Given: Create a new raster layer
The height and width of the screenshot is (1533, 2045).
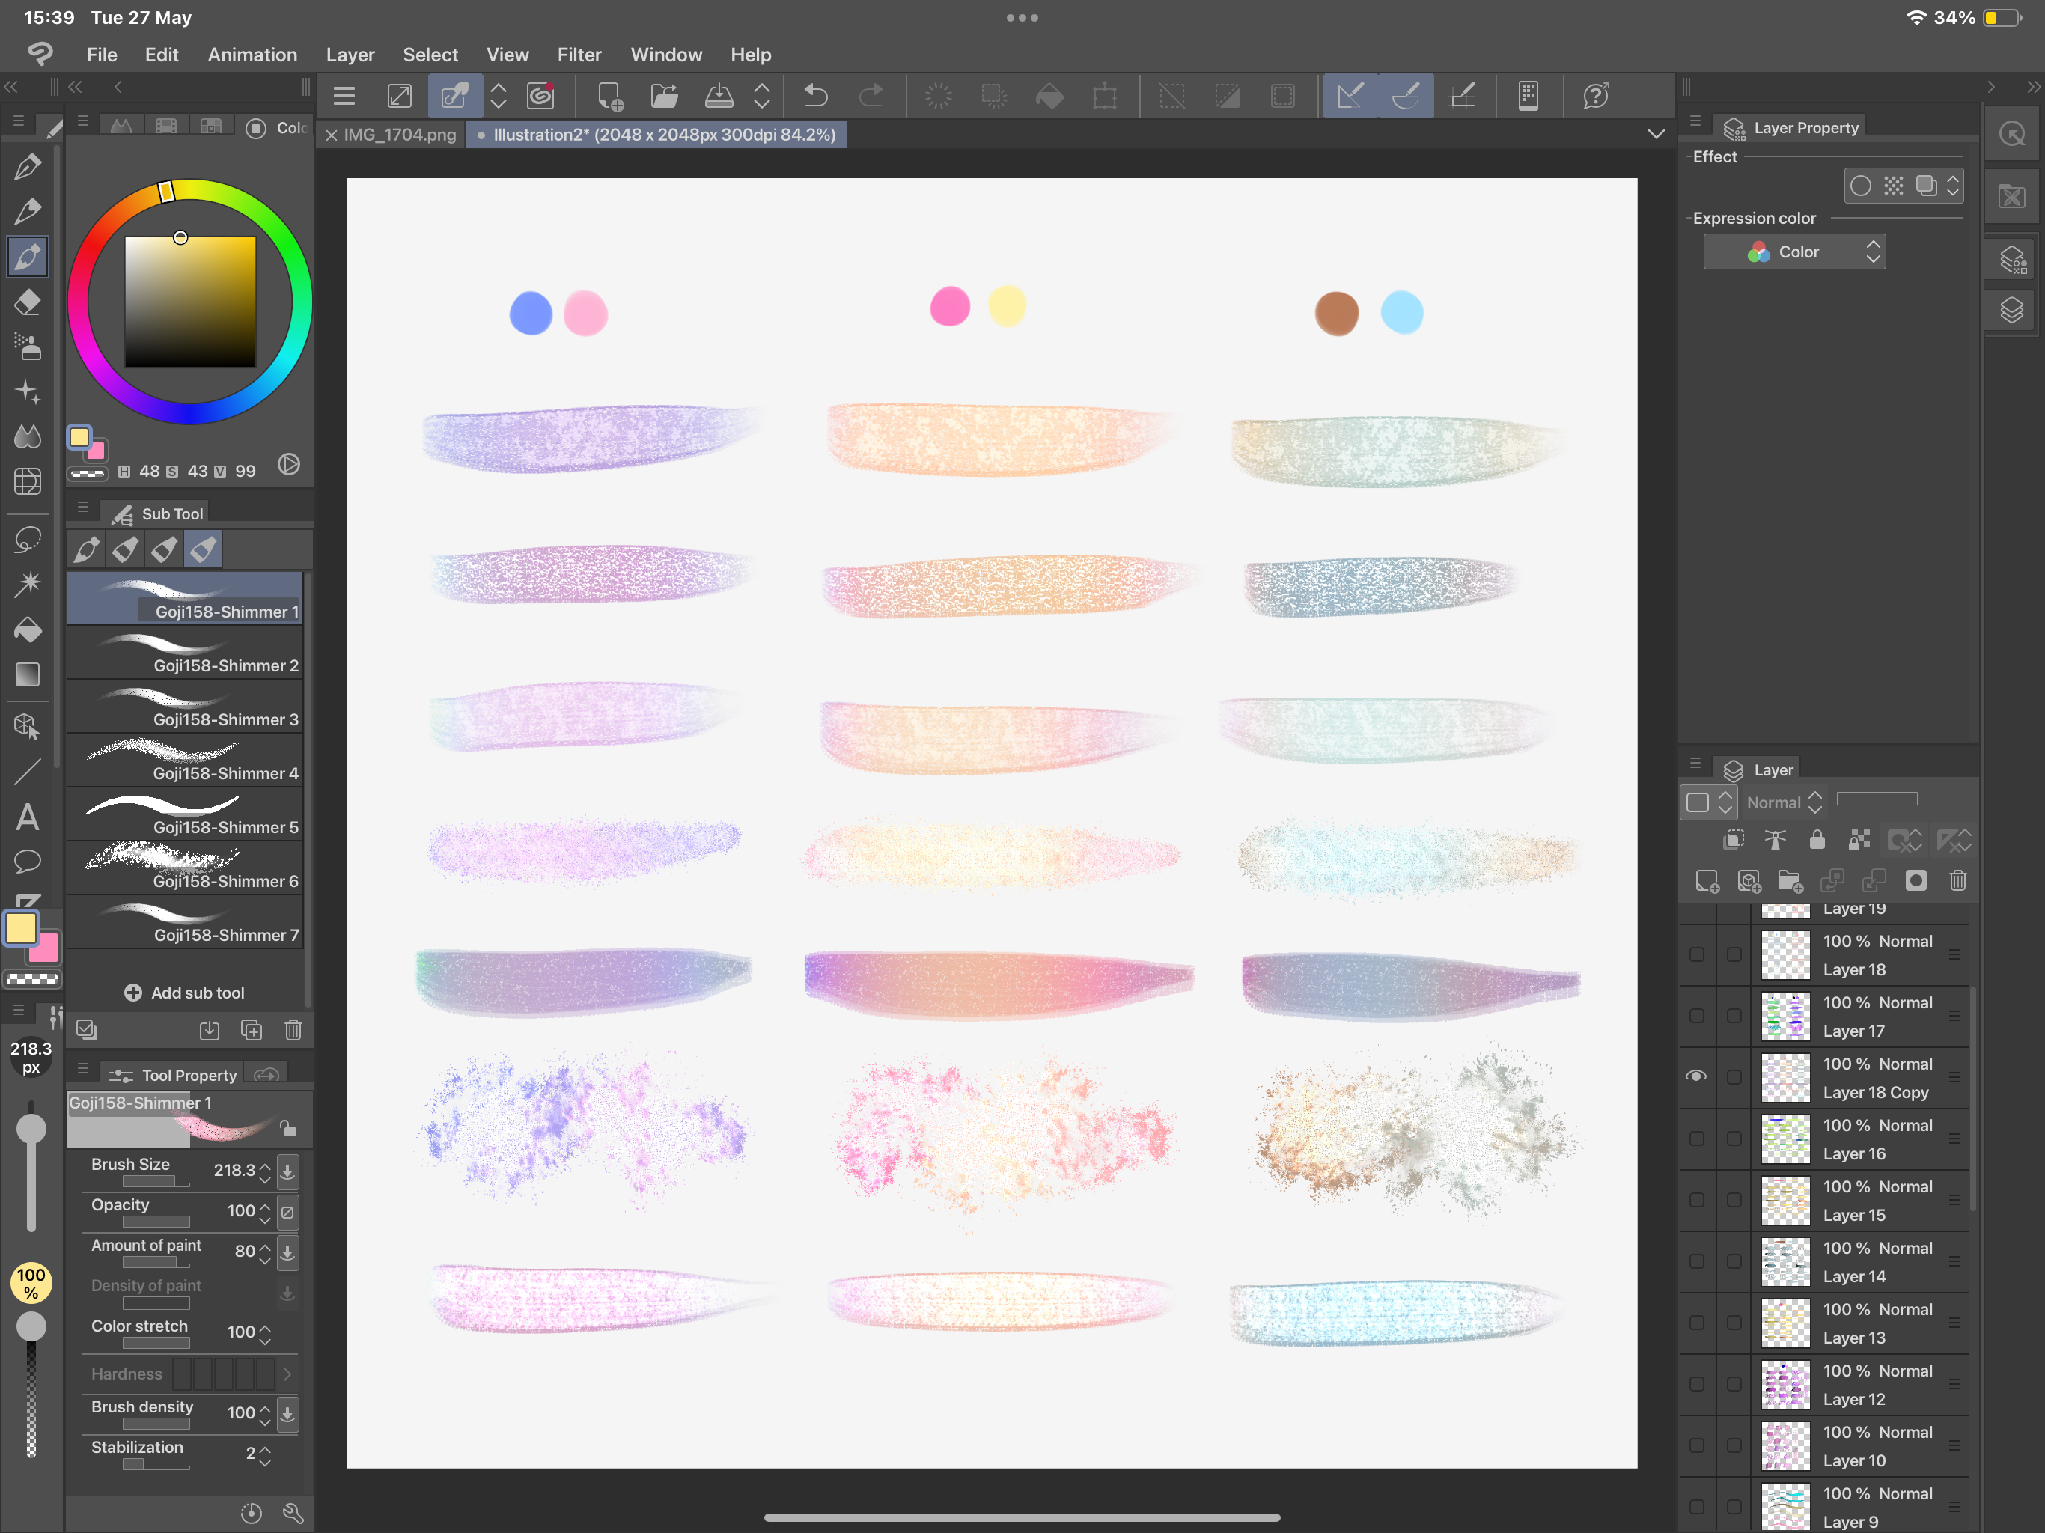Looking at the screenshot, I should [x=1707, y=880].
